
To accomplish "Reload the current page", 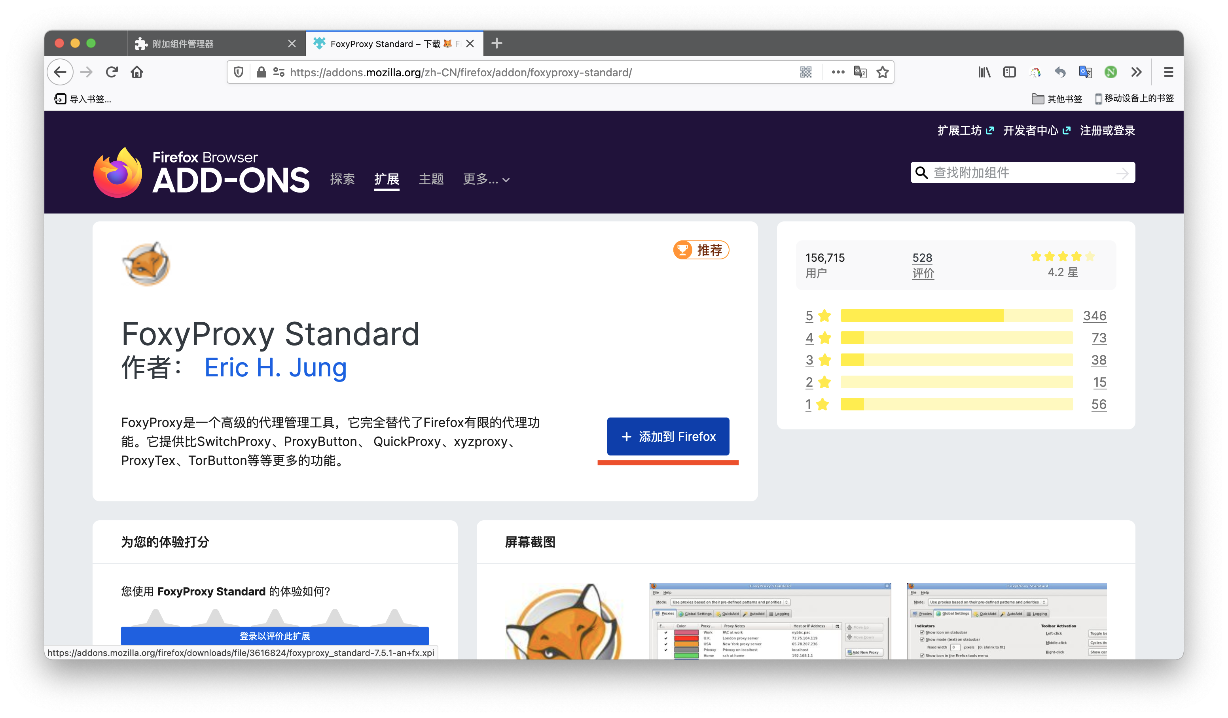I will (x=112, y=72).
